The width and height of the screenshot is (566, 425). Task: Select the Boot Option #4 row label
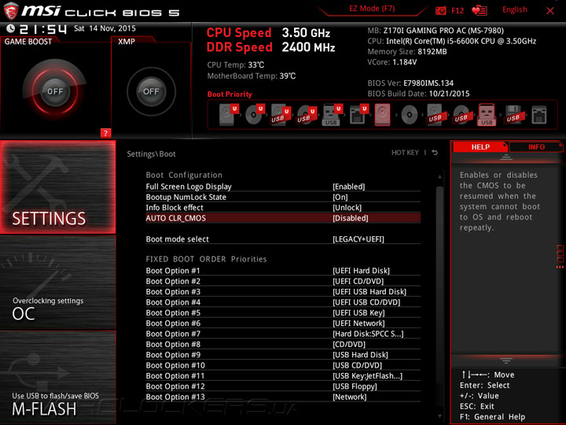coord(173,302)
